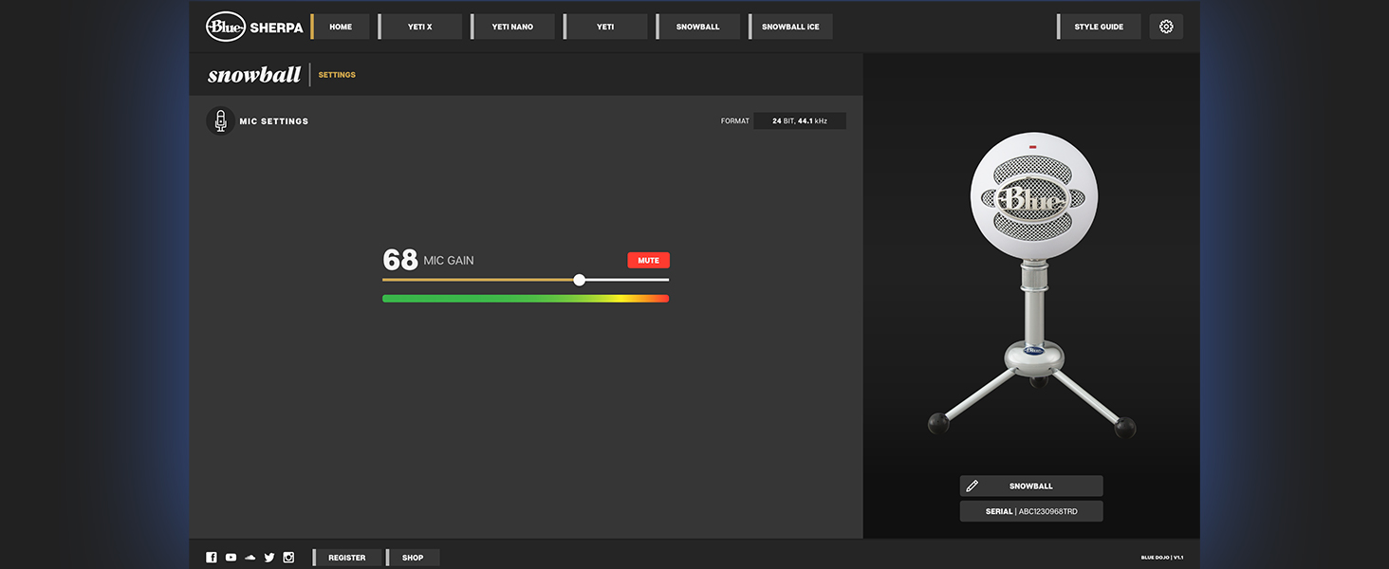
Task: Open settings with the gear icon
Action: (x=1166, y=27)
